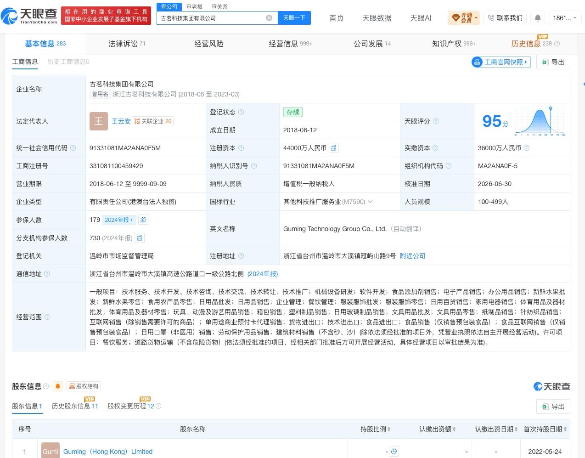Select the 历史工商信息 sub-tab
Screen dimensions: 585x458
coord(68,62)
